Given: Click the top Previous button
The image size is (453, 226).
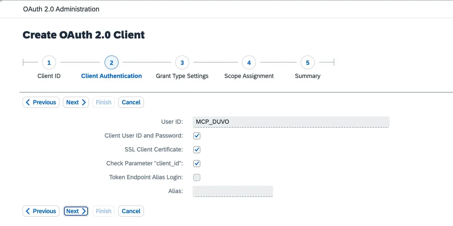Looking at the screenshot, I should pyautogui.click(x=41, y=102).
